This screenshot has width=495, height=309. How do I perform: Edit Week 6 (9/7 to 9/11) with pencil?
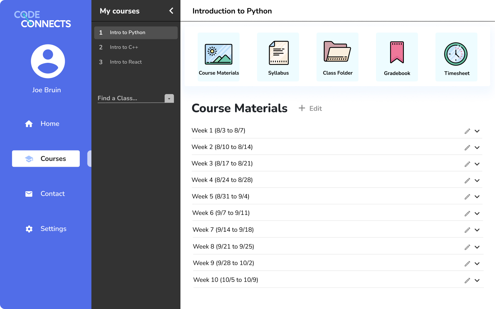(x=467, y=214)
